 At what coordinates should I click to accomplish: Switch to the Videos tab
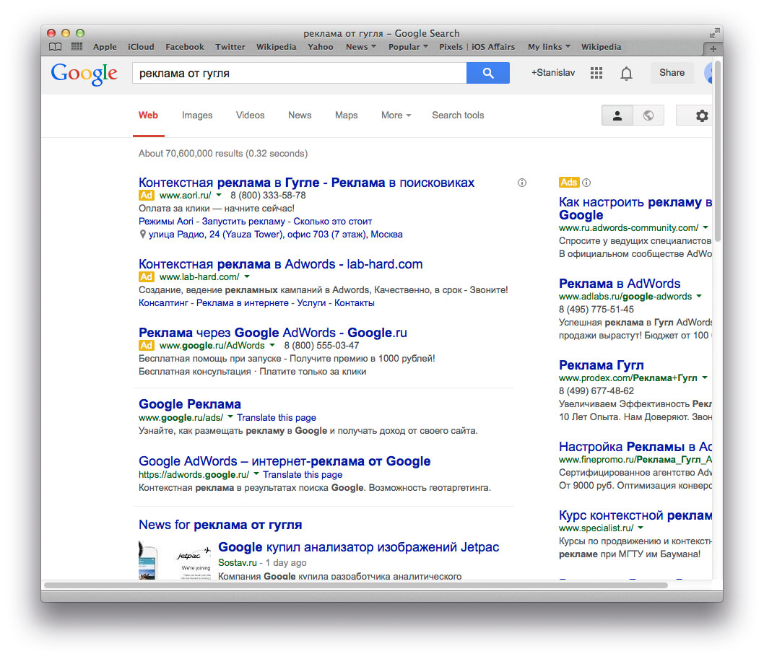[251, 115]
